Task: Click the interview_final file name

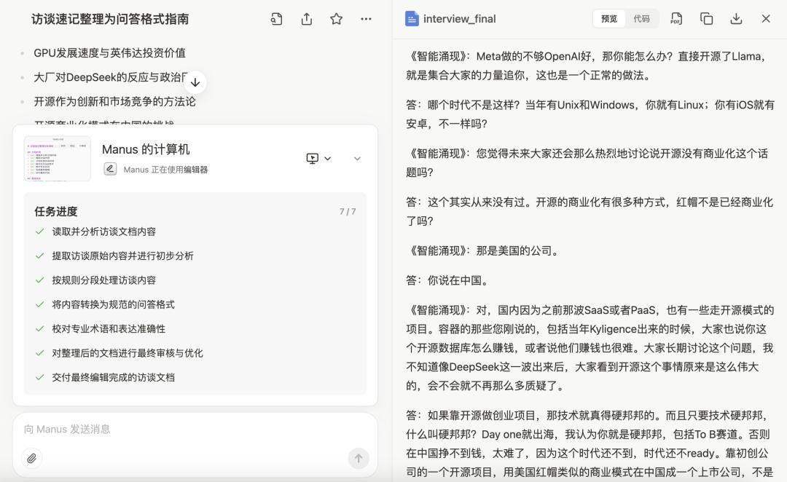Action: (x=459, y=19)
